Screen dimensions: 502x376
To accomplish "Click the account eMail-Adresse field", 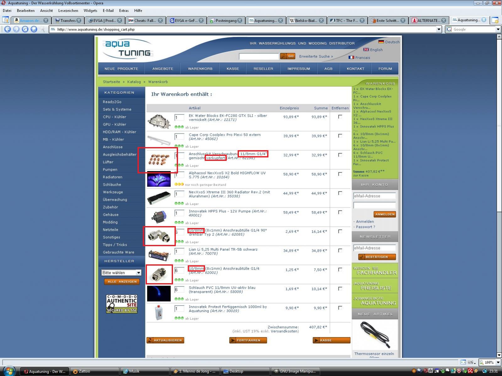I will (x=375, y=196).
